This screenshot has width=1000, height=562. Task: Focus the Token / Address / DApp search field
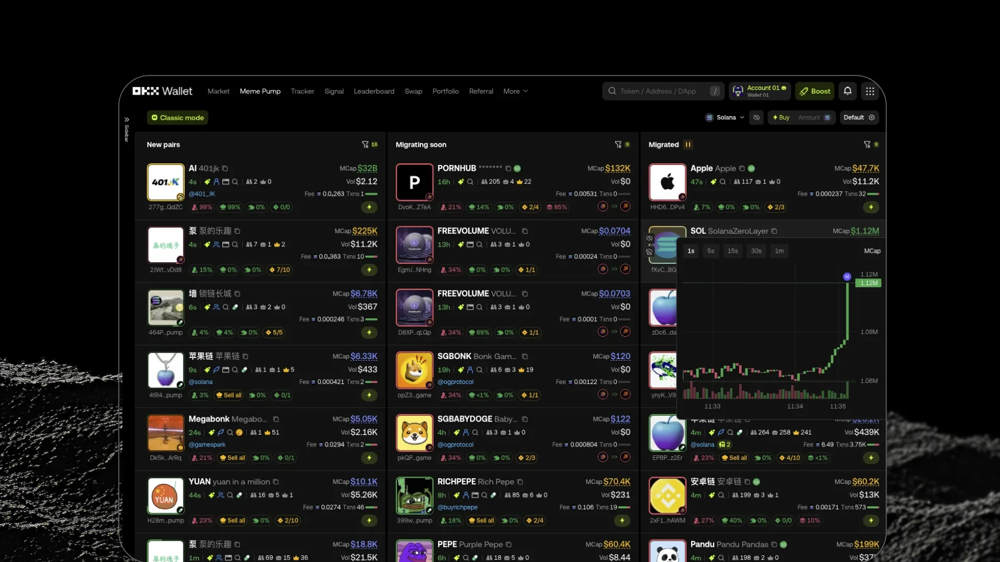658,91
